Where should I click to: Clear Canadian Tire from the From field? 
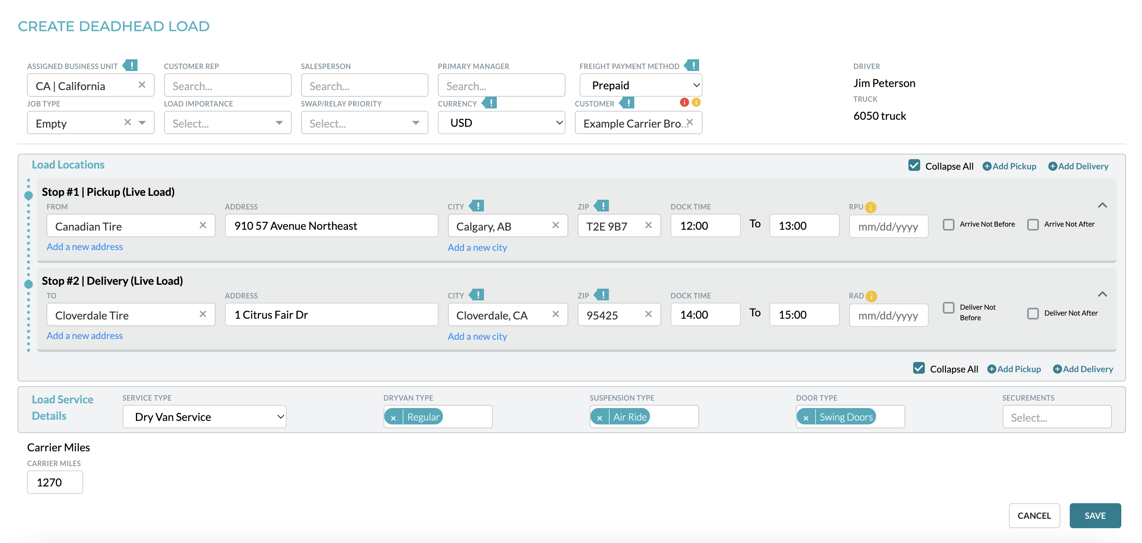203,225
